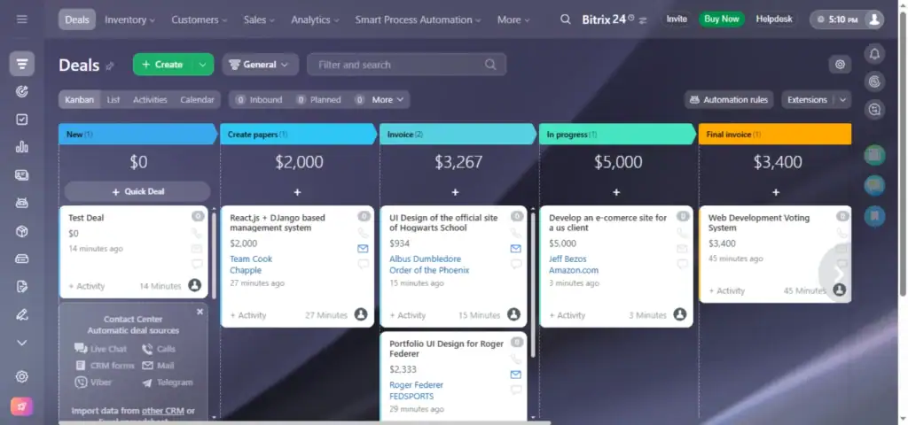Open the Helpdesk link
Screen dimensions: 908x425
[773, 19]
